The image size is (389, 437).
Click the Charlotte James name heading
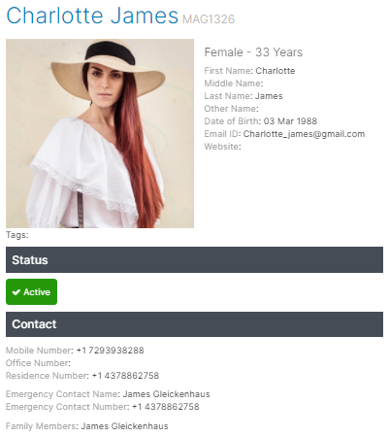(92, 16)
